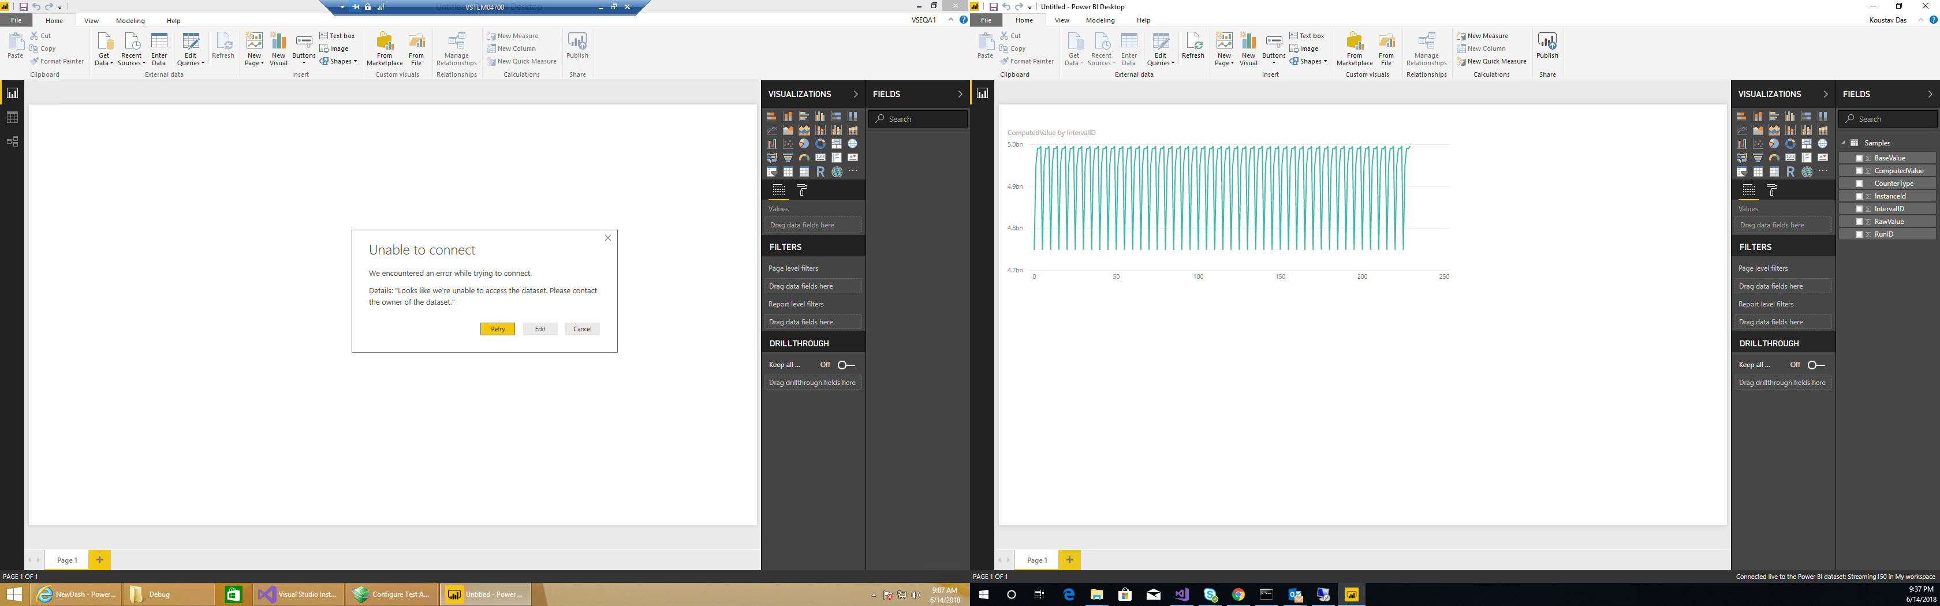1940x606 pixels.
Task: Open the Help tab in right window
Action: pyautogui.click(x=1143, y=20)
